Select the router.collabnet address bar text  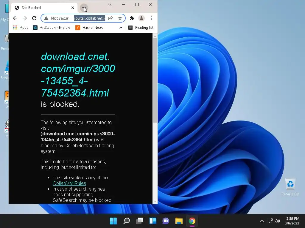(x=89, y=18)
